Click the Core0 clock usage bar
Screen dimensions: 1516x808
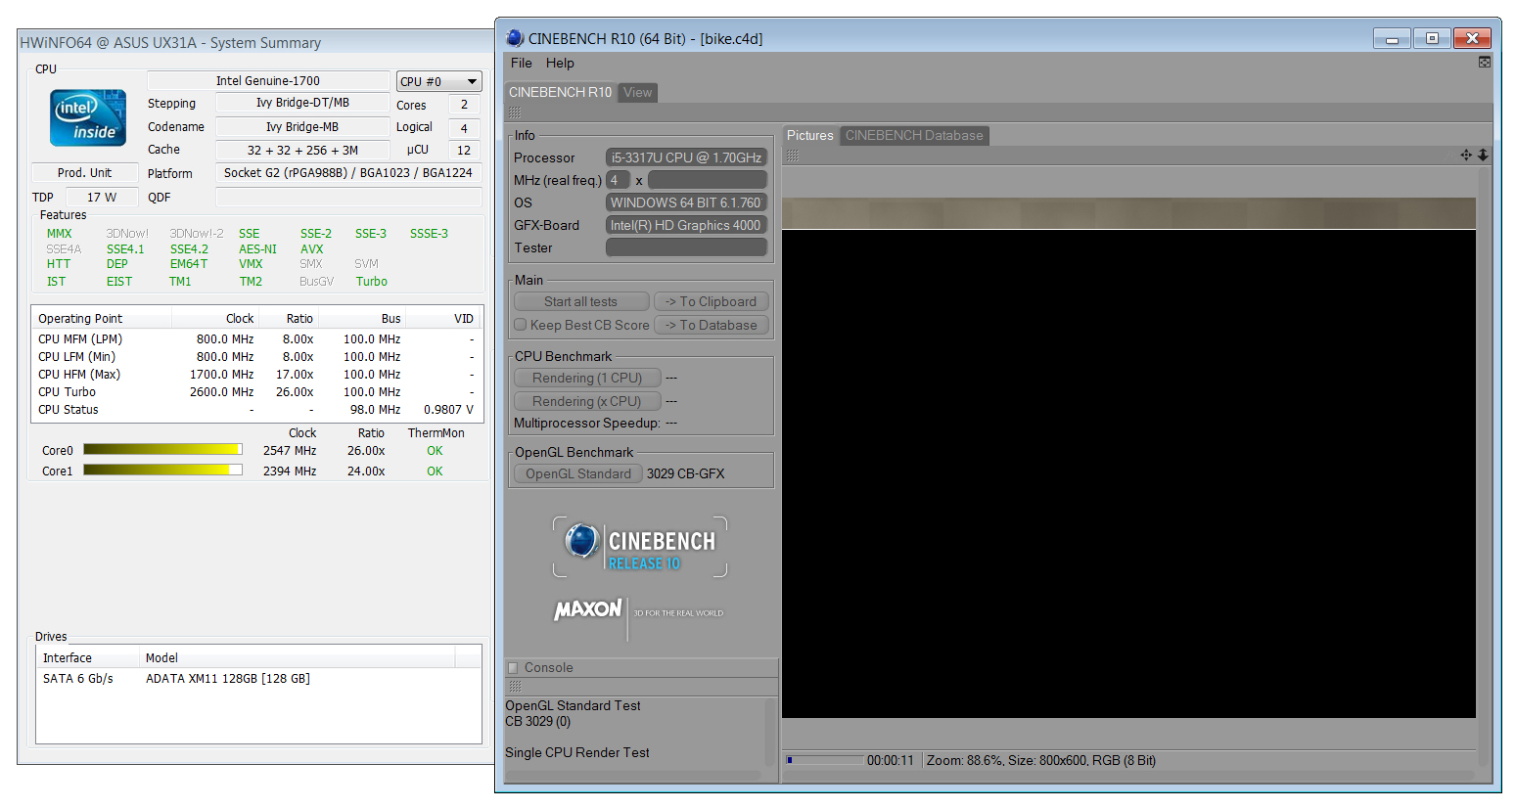tap(162, 449)
